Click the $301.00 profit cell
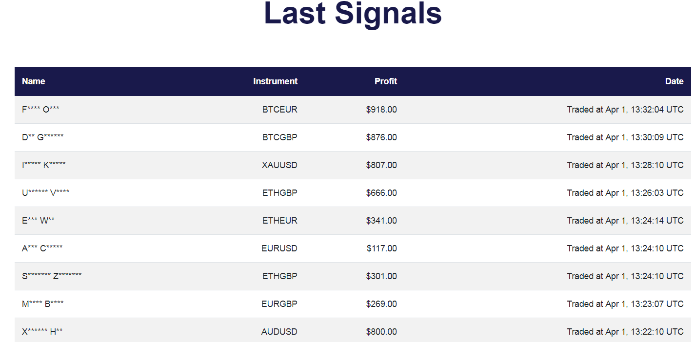 point(381,276)
